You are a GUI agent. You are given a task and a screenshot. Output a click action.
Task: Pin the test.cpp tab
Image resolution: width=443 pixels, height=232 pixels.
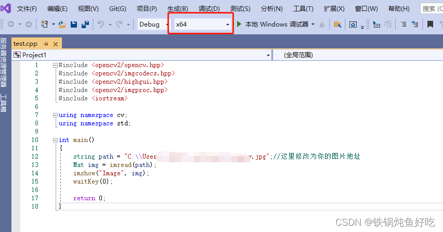click(46, 44)
